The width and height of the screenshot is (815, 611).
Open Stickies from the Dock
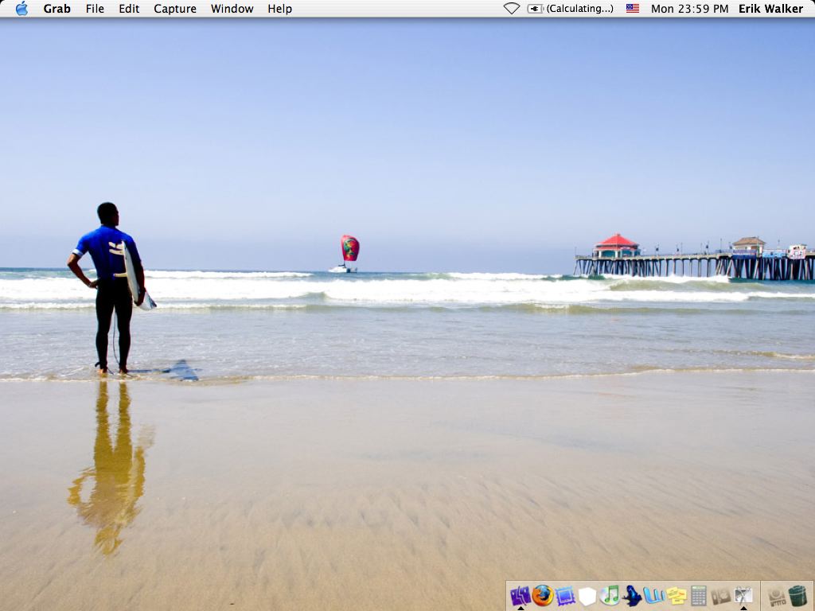point(677,596)
